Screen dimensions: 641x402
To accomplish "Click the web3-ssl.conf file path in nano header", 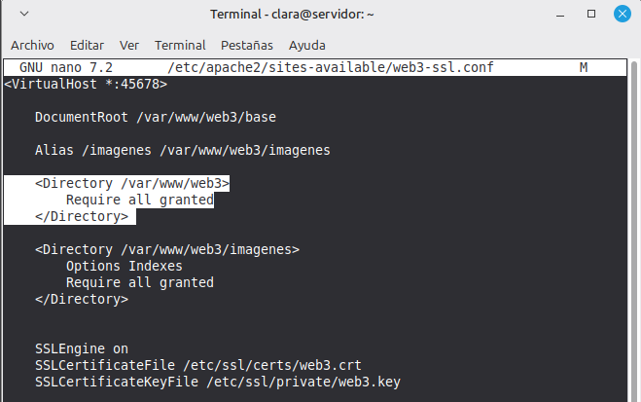I will [x=331, y=68].
